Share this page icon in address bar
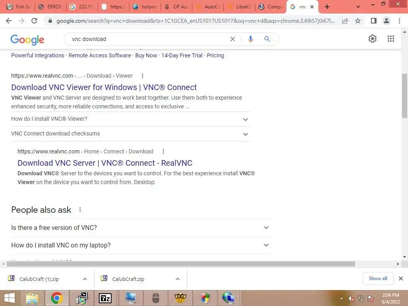This screenshot has width=408, height=306. pyautogui.click(x=345, y=21)
